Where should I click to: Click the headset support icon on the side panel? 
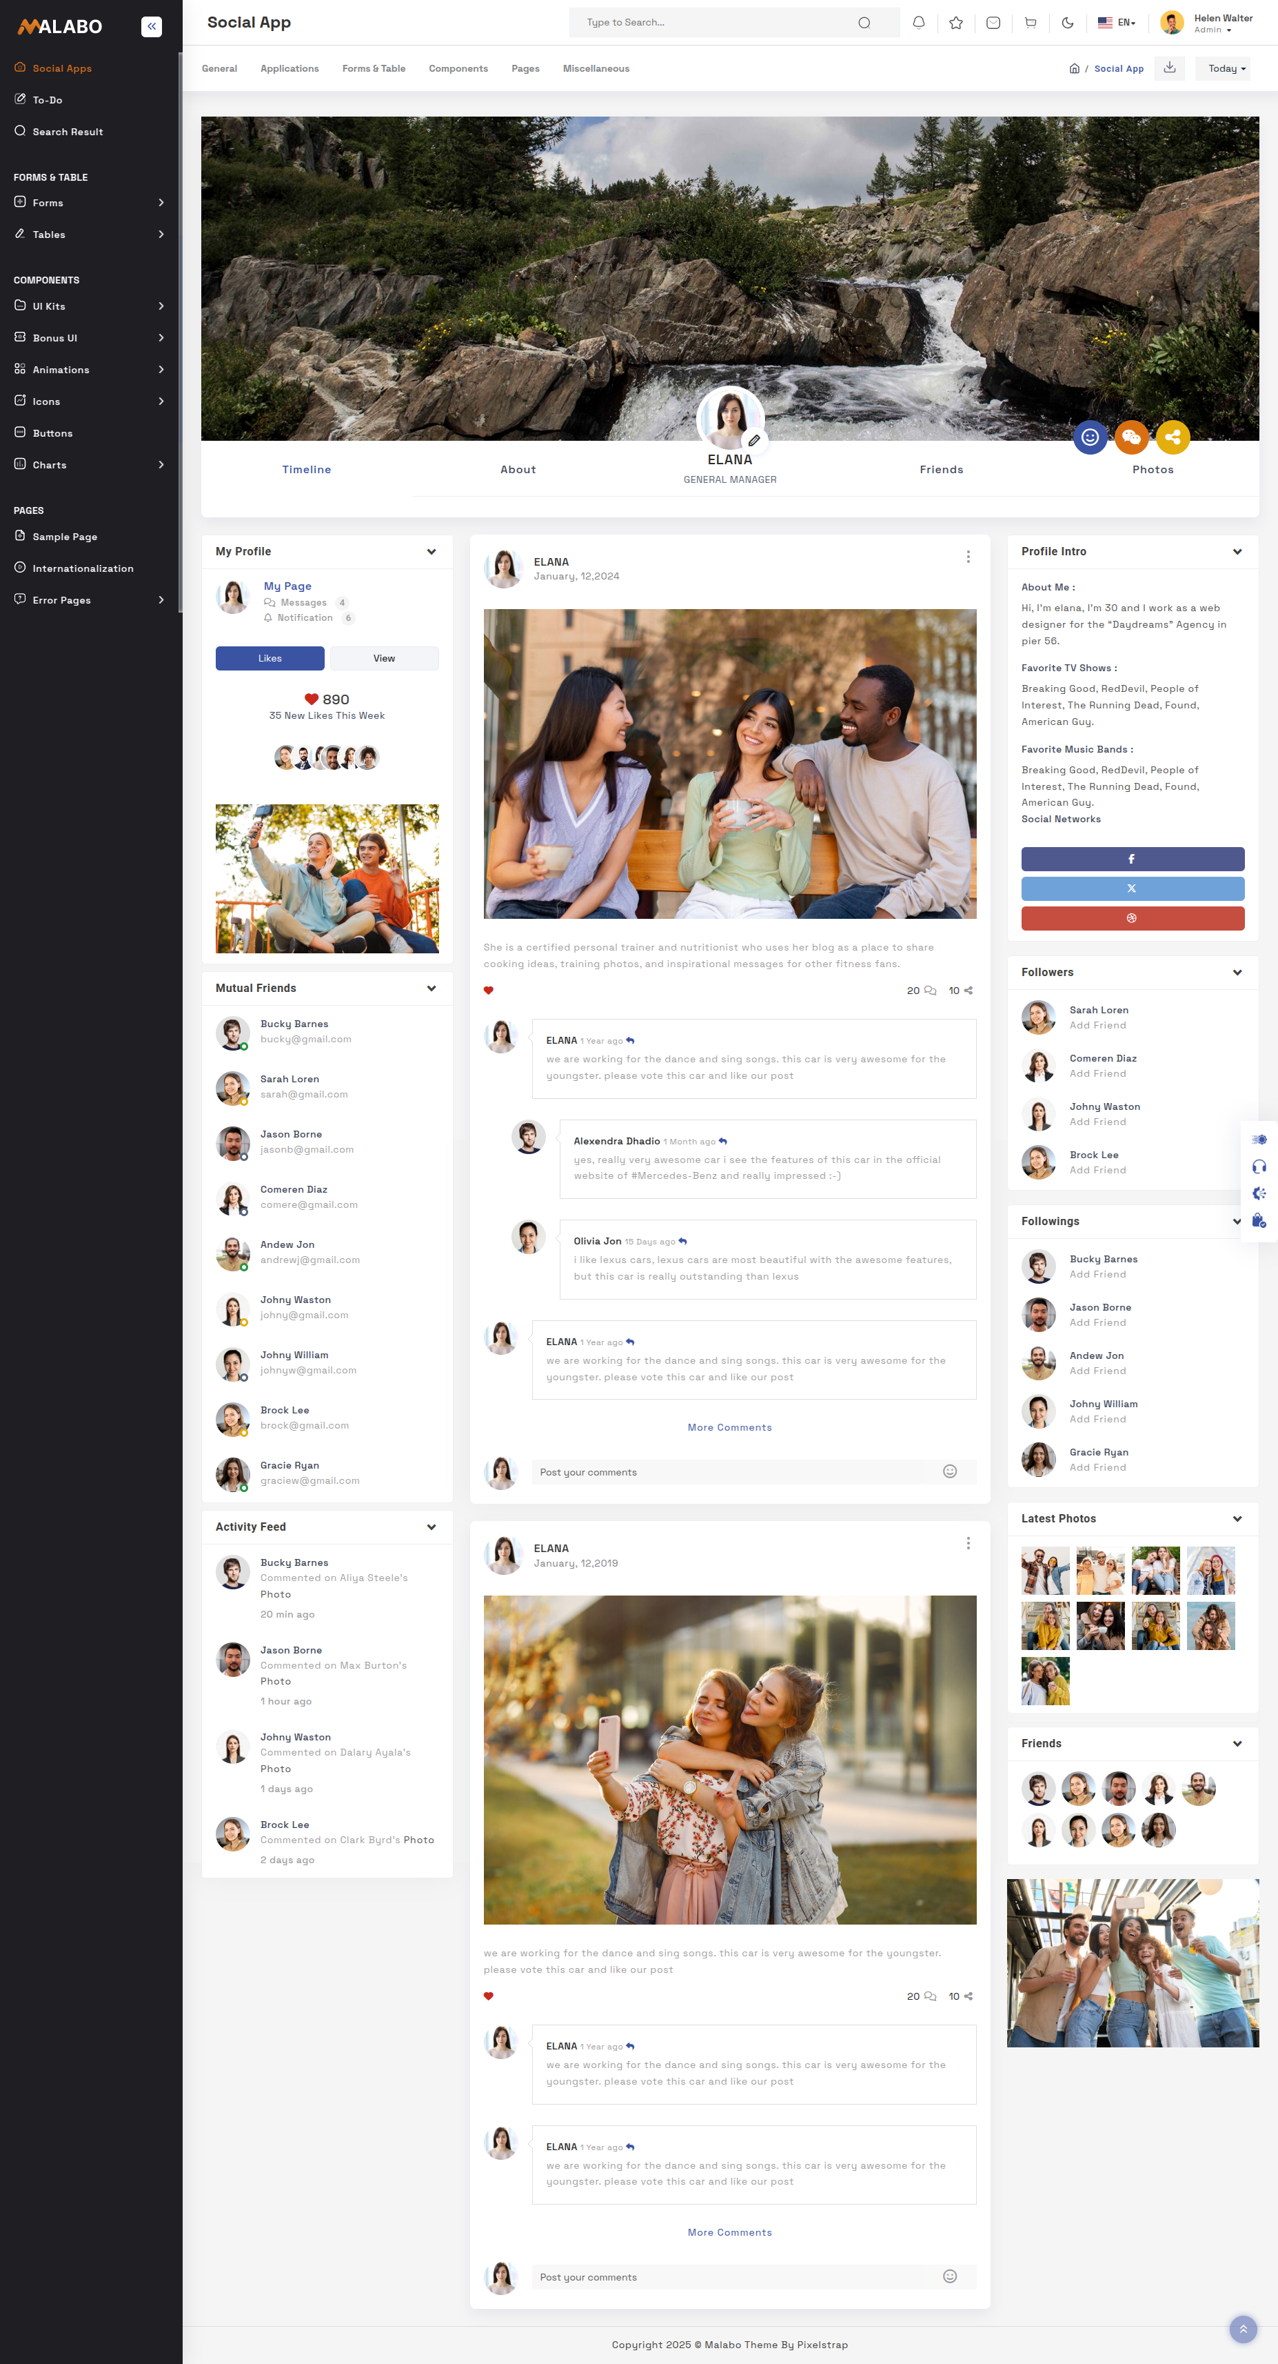(1259, 1166)
